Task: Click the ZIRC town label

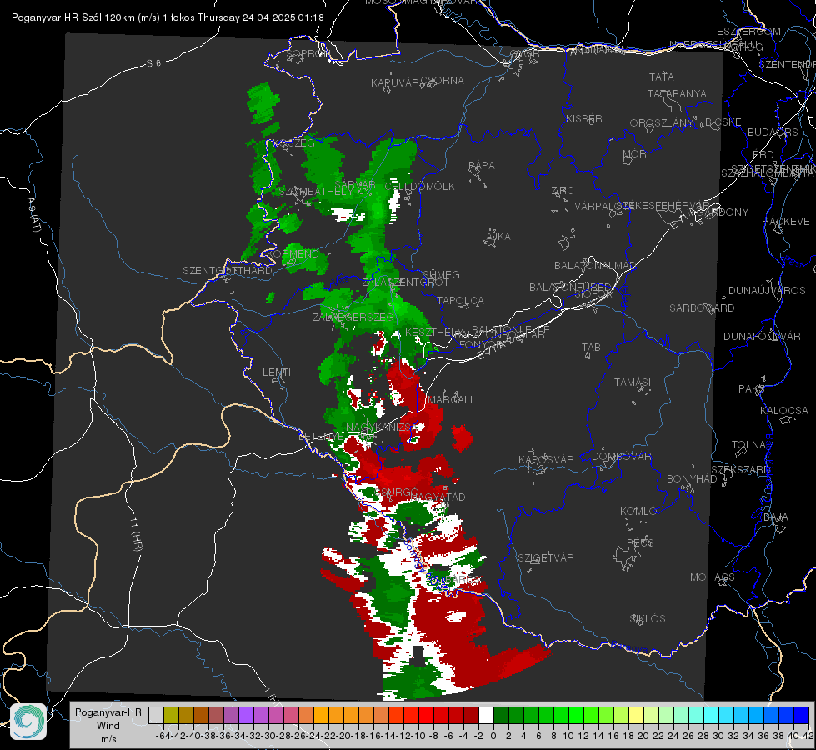Action: coord(563,191)
